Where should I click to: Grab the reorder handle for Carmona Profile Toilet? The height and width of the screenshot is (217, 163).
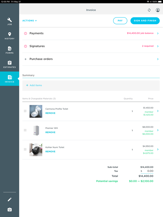coord(25,111)
